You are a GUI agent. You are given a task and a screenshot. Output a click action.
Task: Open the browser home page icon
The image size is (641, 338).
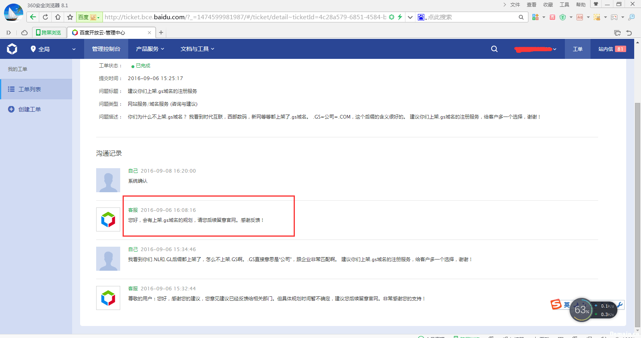58,17
